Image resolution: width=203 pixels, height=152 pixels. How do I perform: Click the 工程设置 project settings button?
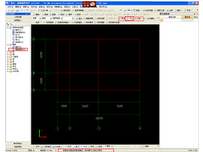tap(18, 17)
